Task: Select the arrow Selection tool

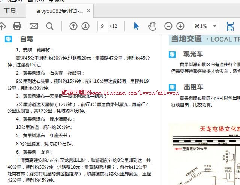Action: 136,26
